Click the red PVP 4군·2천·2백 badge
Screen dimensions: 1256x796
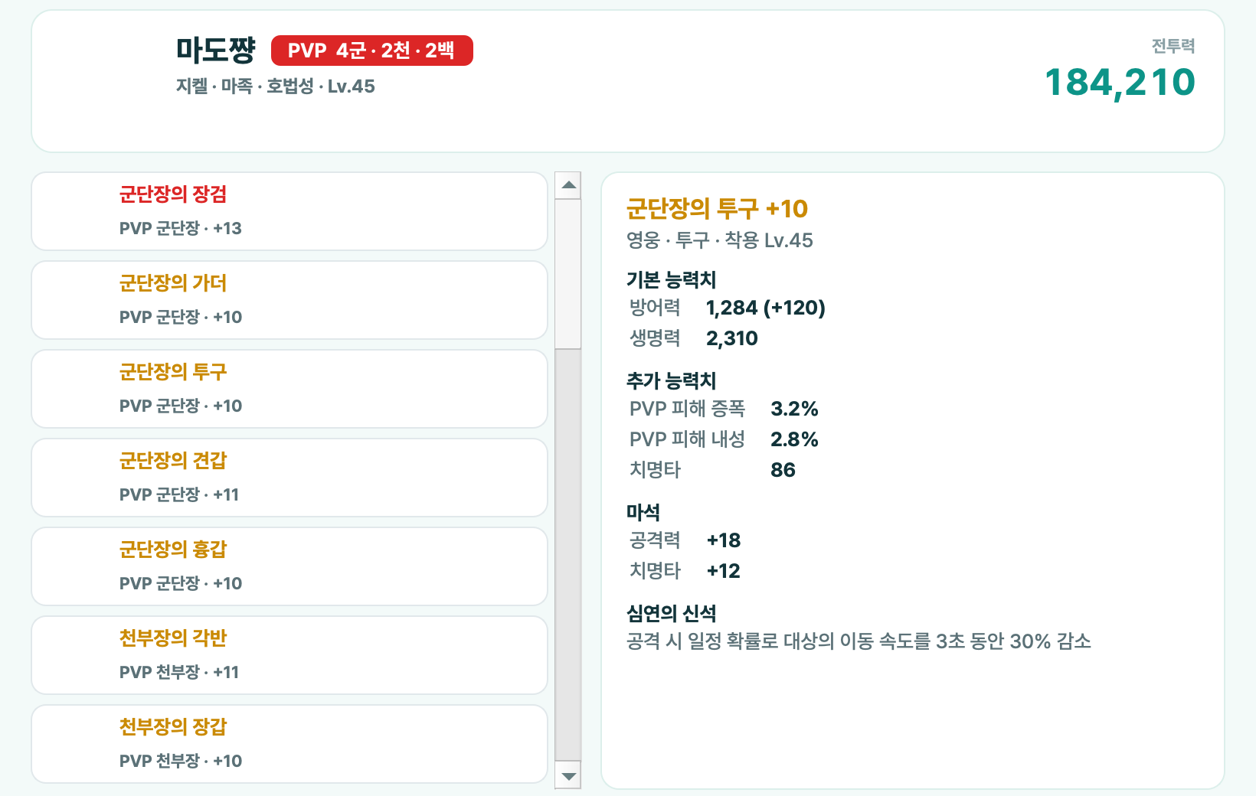[x=372, y=51]
